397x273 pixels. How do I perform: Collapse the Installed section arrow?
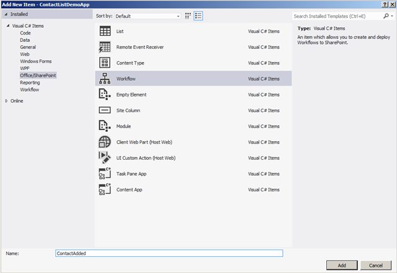(x=6, y=14)
